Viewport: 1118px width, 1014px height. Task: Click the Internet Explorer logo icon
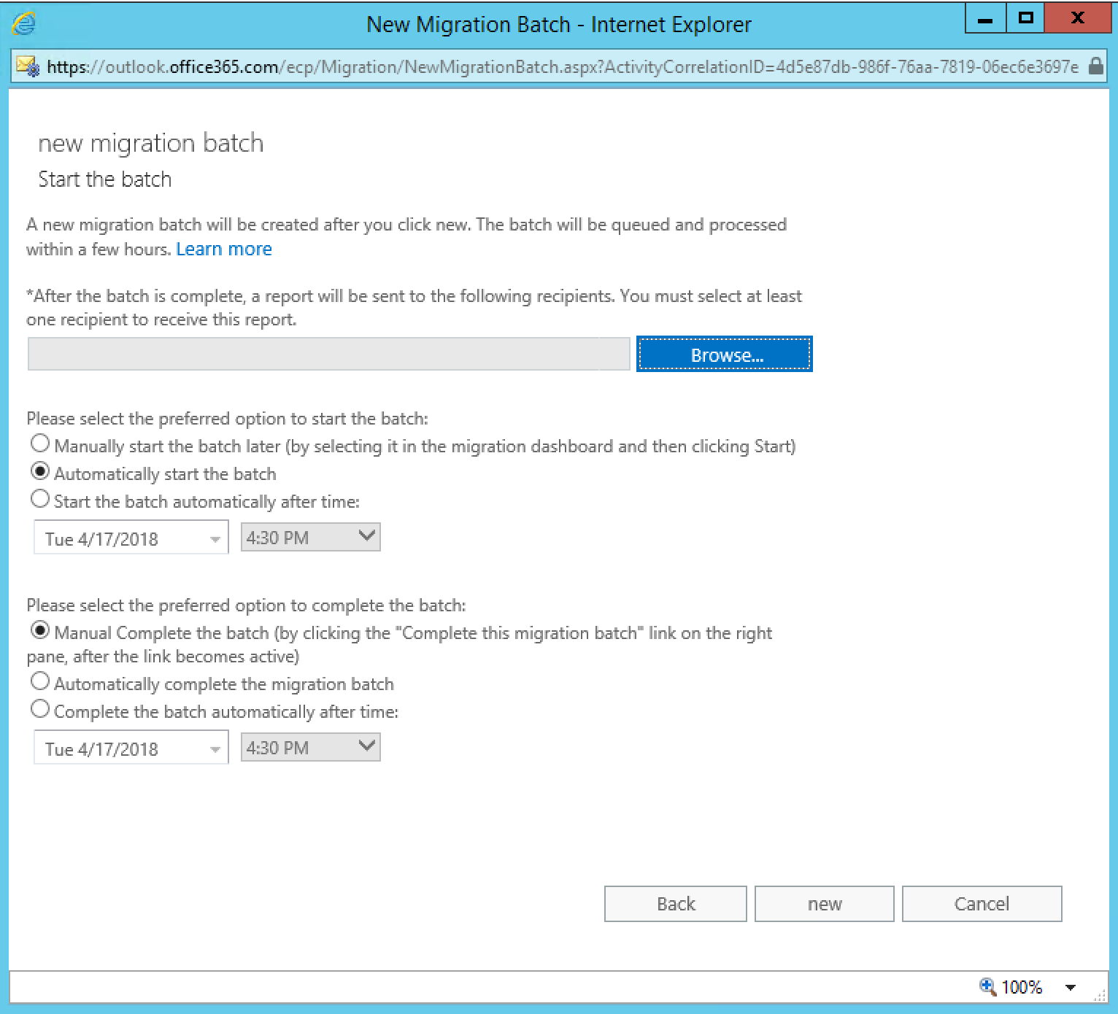coord(24,23)
